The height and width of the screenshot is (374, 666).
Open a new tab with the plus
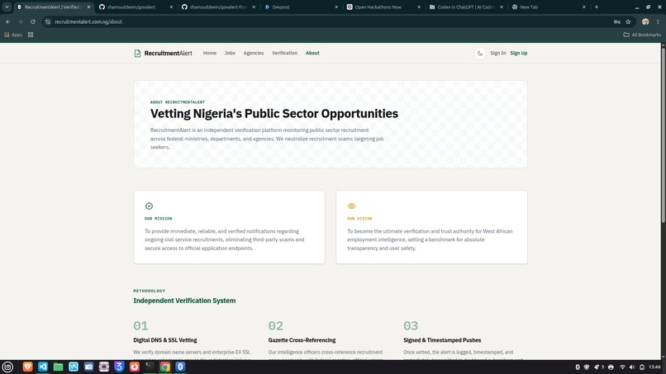pos(597,7)
